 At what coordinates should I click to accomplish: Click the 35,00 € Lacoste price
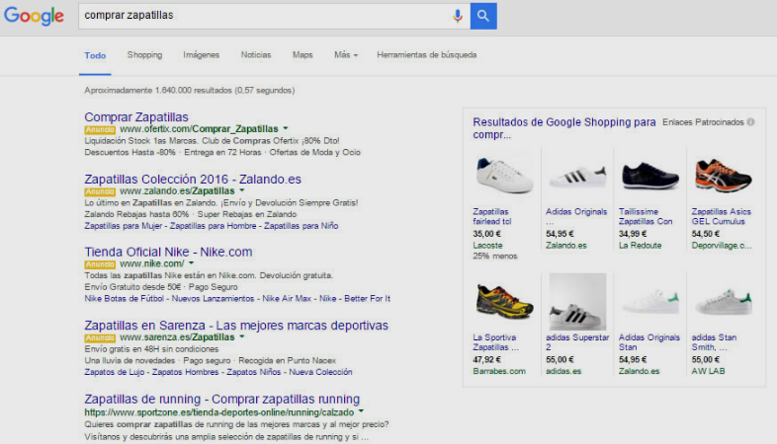point(486,234)
